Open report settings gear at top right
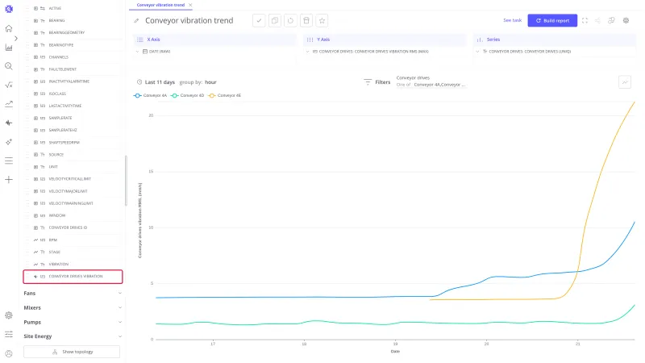 626,21
